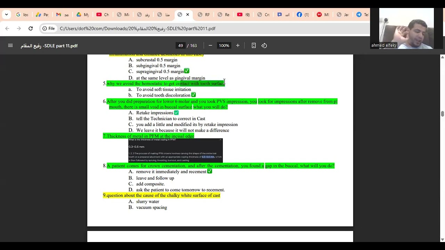This screenshot has width=445, height=250.
Task: Switch to the 'Mic' tab
Action: click(123, 15)
